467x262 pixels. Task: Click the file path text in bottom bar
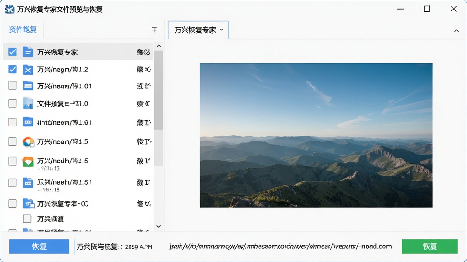(280, 247)
